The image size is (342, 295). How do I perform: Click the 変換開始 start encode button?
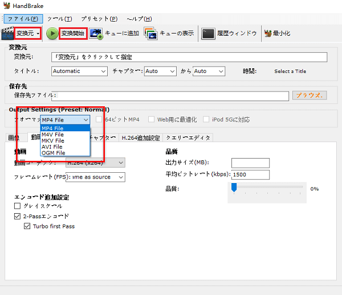(x=73, y=34)
